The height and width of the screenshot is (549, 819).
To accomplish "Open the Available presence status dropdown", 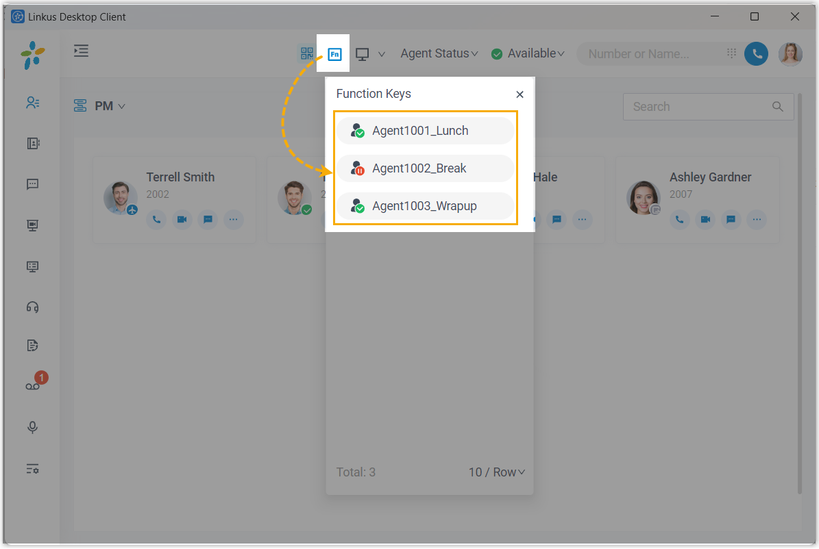I will pyautogui.click(x=528, y=53).
